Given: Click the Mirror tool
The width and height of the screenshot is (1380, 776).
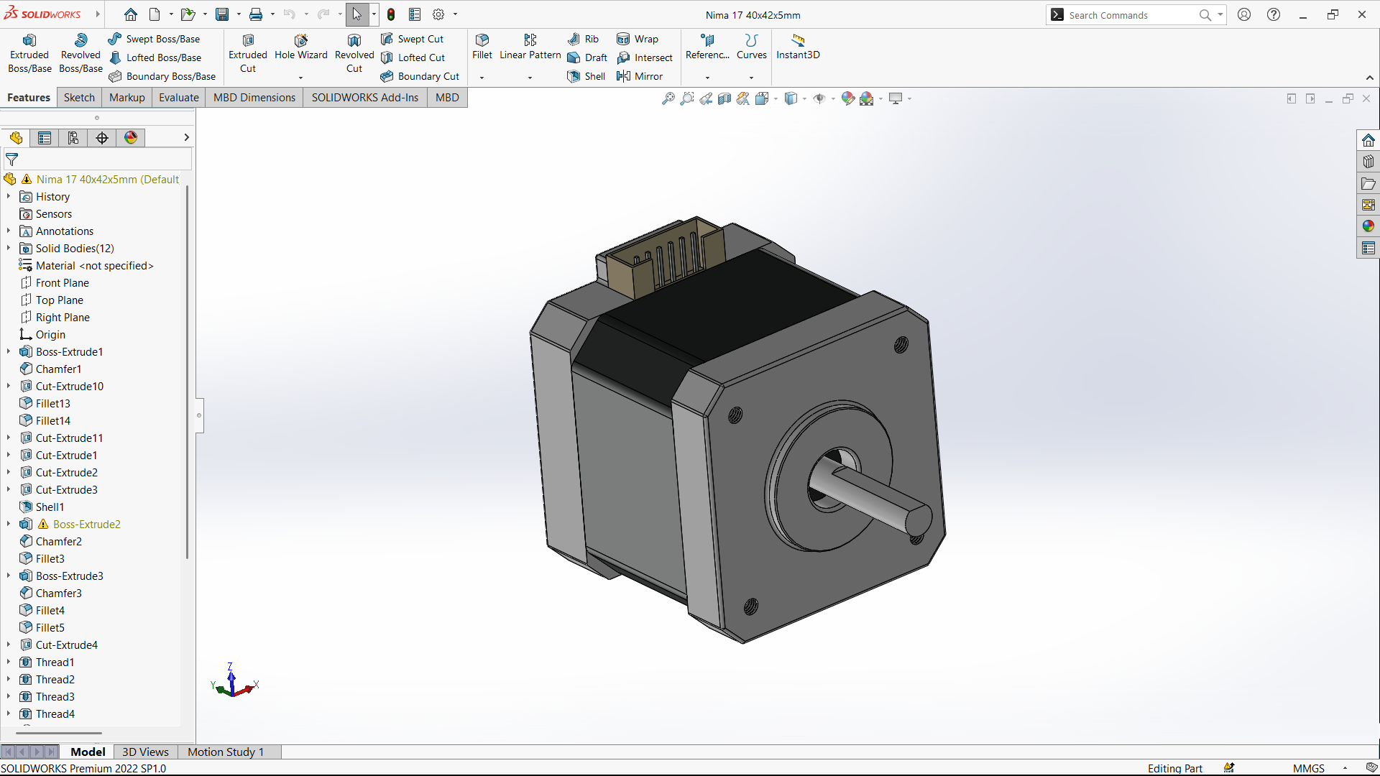Looking at the screenshot, I should 640,76.
